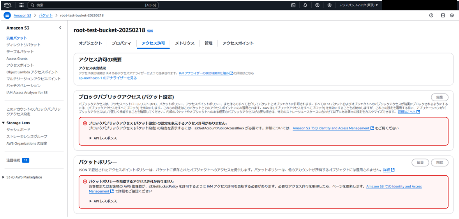
Task: Open Access Grants in sidebar
Action: [x=17, y=58]
